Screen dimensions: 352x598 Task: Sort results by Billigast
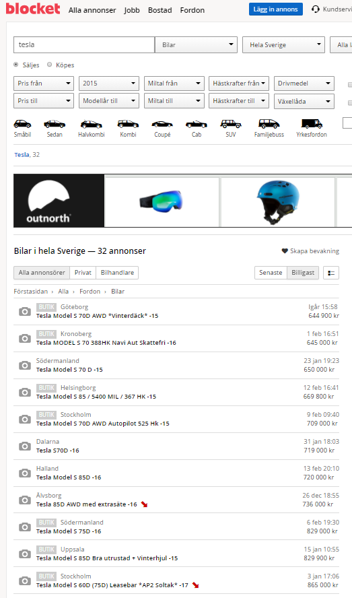[x=303, y=273]
